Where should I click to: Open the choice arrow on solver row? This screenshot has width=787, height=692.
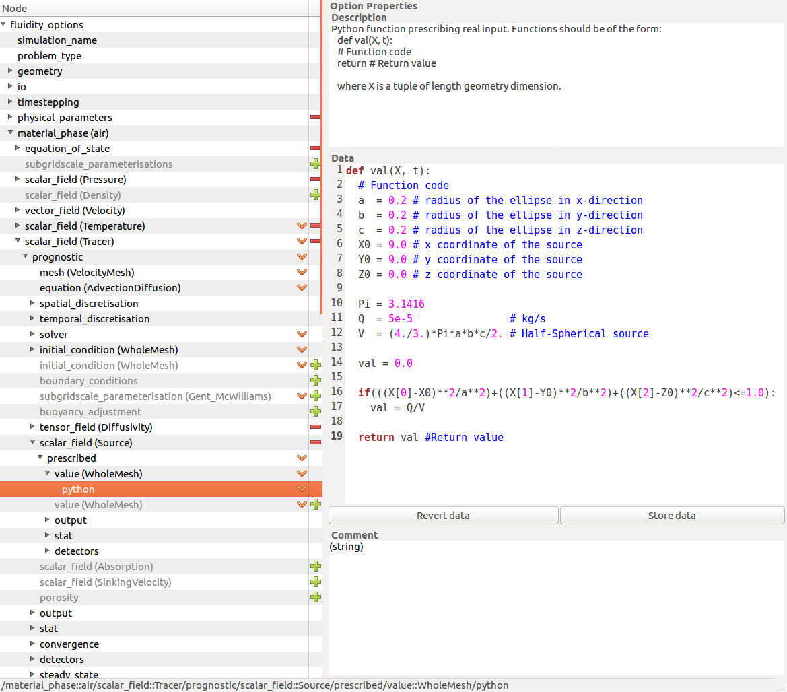[302, 334]
